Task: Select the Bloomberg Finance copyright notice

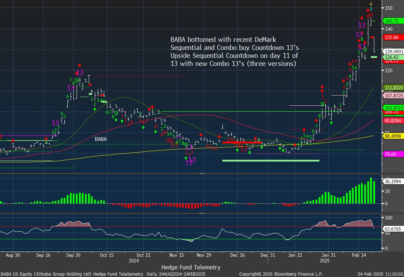Action: (x=281, y=274)
